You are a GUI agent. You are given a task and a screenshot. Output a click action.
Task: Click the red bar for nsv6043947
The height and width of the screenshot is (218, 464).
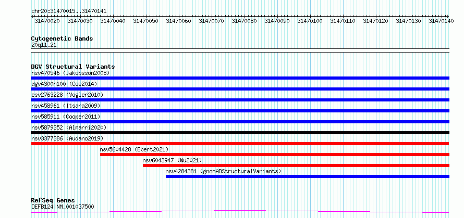point(296,165)
